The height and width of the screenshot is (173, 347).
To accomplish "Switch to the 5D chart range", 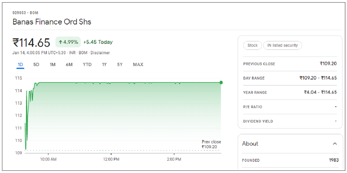I will click(36, 65).
